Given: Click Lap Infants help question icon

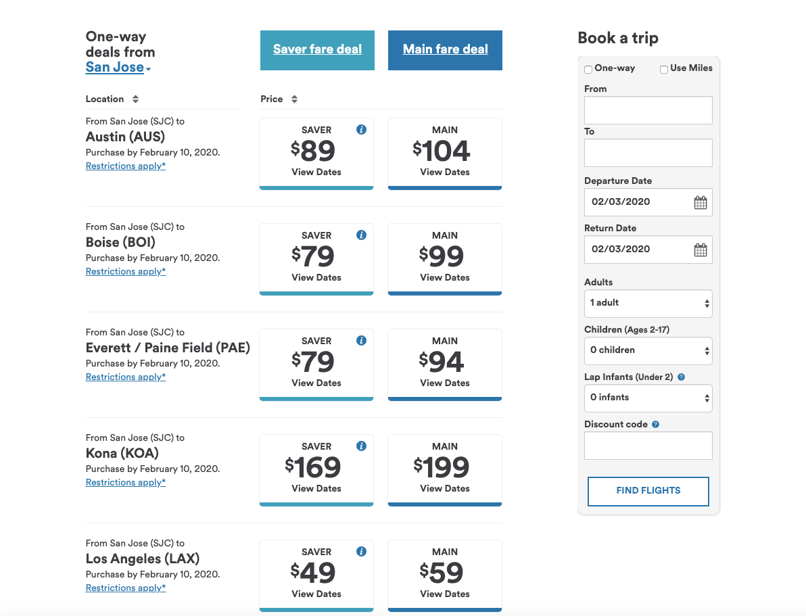Looking at the screenshot, I should (681, 377).
